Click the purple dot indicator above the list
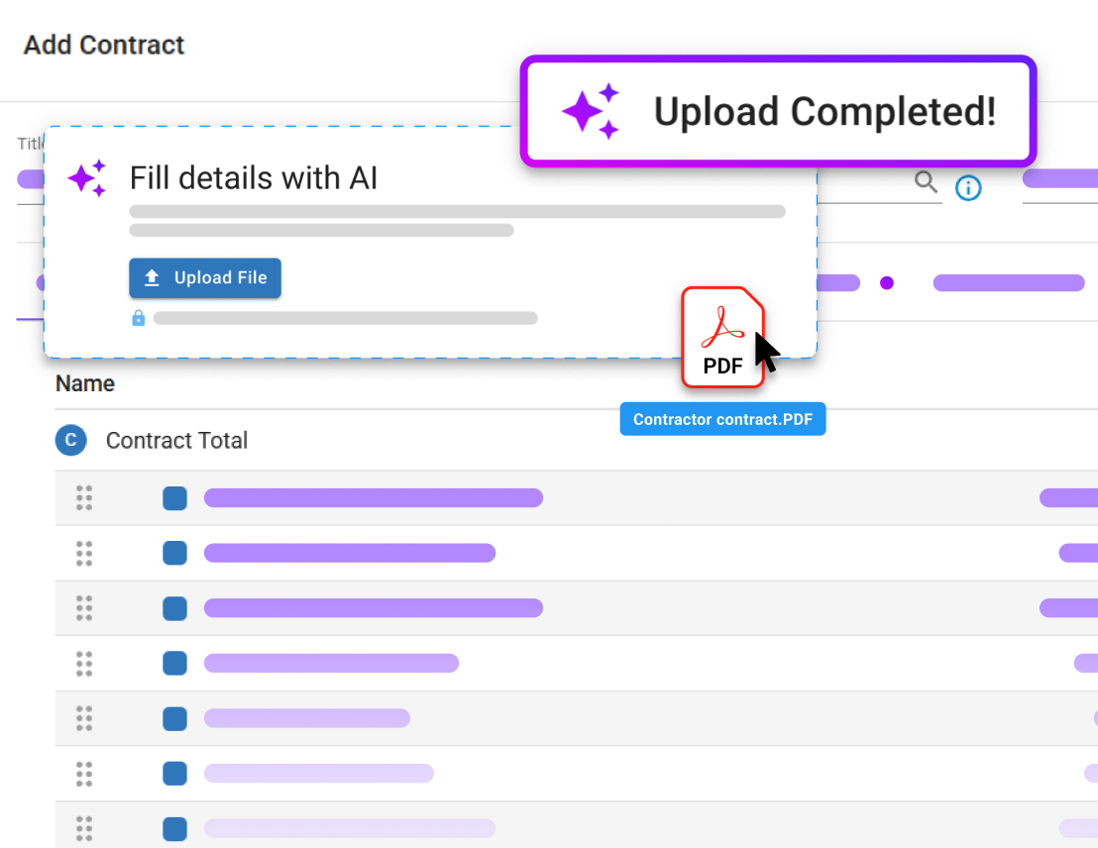 [x=886, y=282]
